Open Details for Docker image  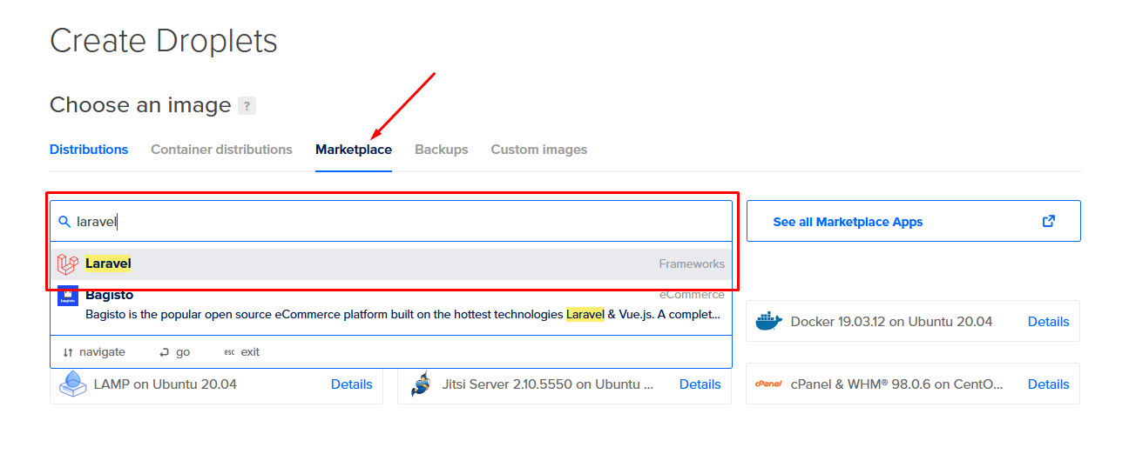[1048, 322]
